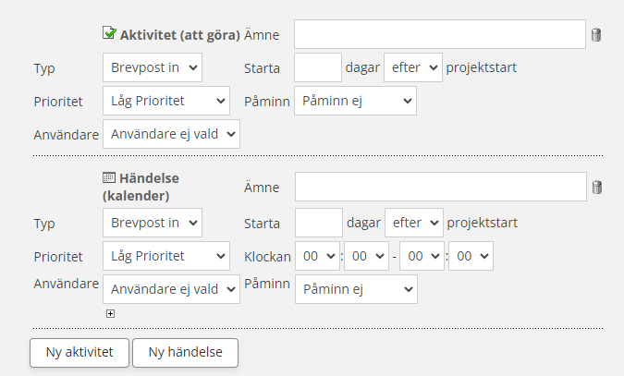Open the Aktivitet Typ dropdown
This screenshot has width=624, height=376.
point(152,67)
